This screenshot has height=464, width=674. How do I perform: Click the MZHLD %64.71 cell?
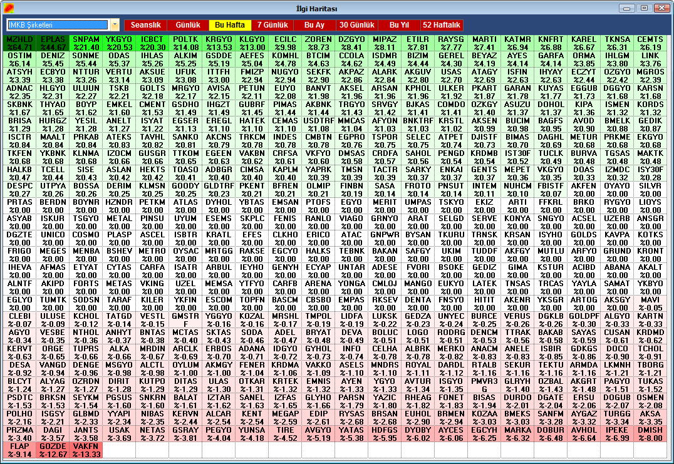point(20,43)
